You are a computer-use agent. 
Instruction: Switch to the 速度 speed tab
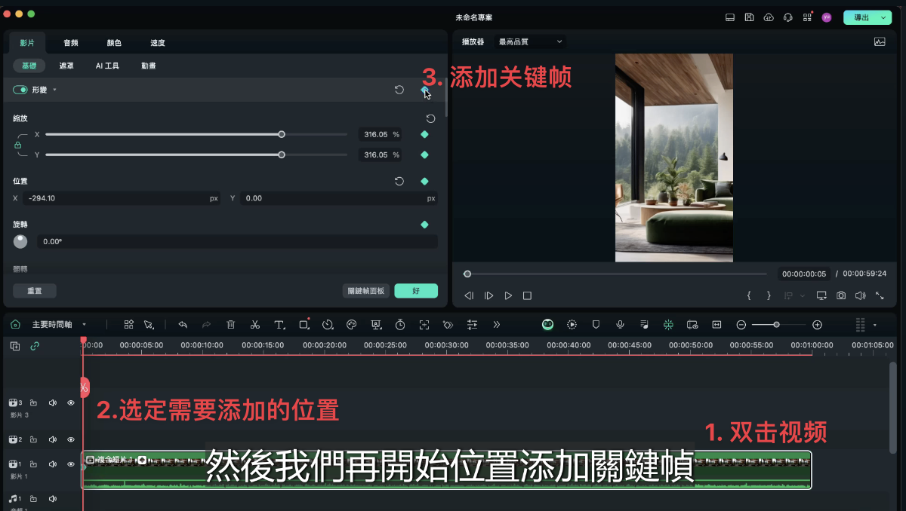click(158, 43)
